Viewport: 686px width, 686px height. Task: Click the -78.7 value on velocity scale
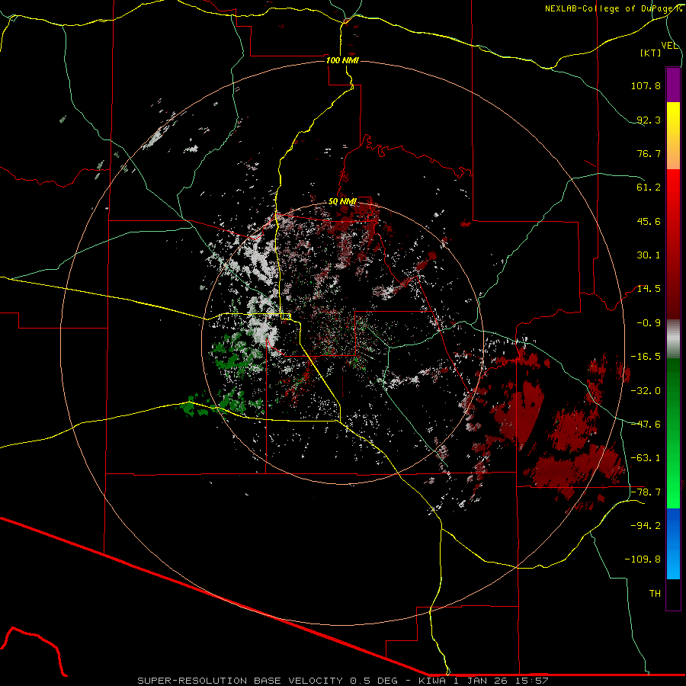646,492
